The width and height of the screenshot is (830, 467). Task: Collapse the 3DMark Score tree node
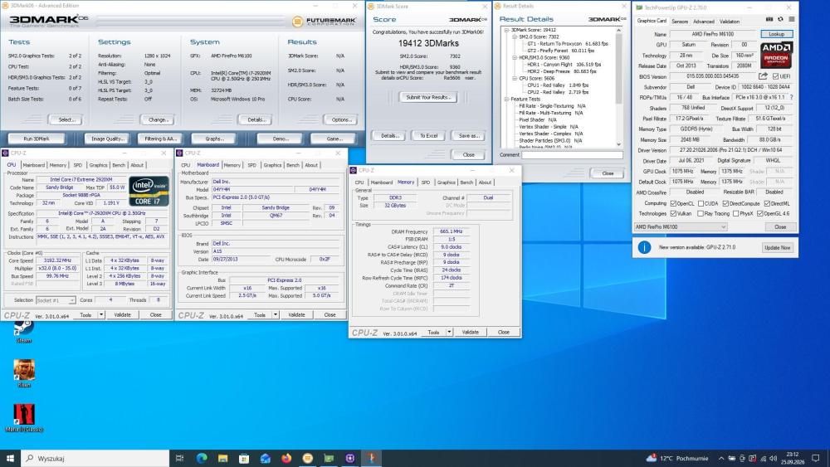point(506,30)
